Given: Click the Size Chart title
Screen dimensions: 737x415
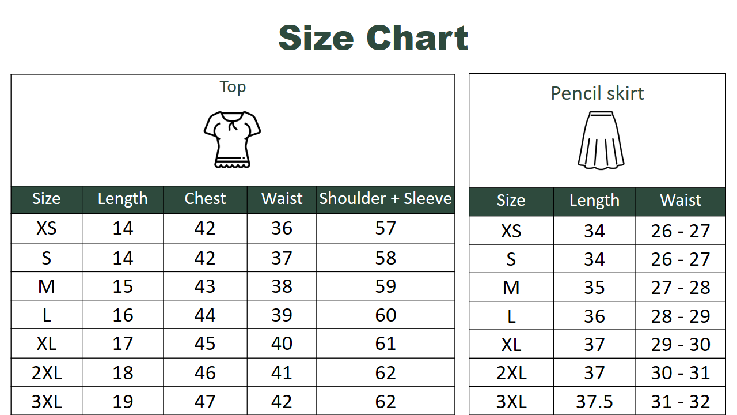Looking at the screenshot, I should click(373, 38).
